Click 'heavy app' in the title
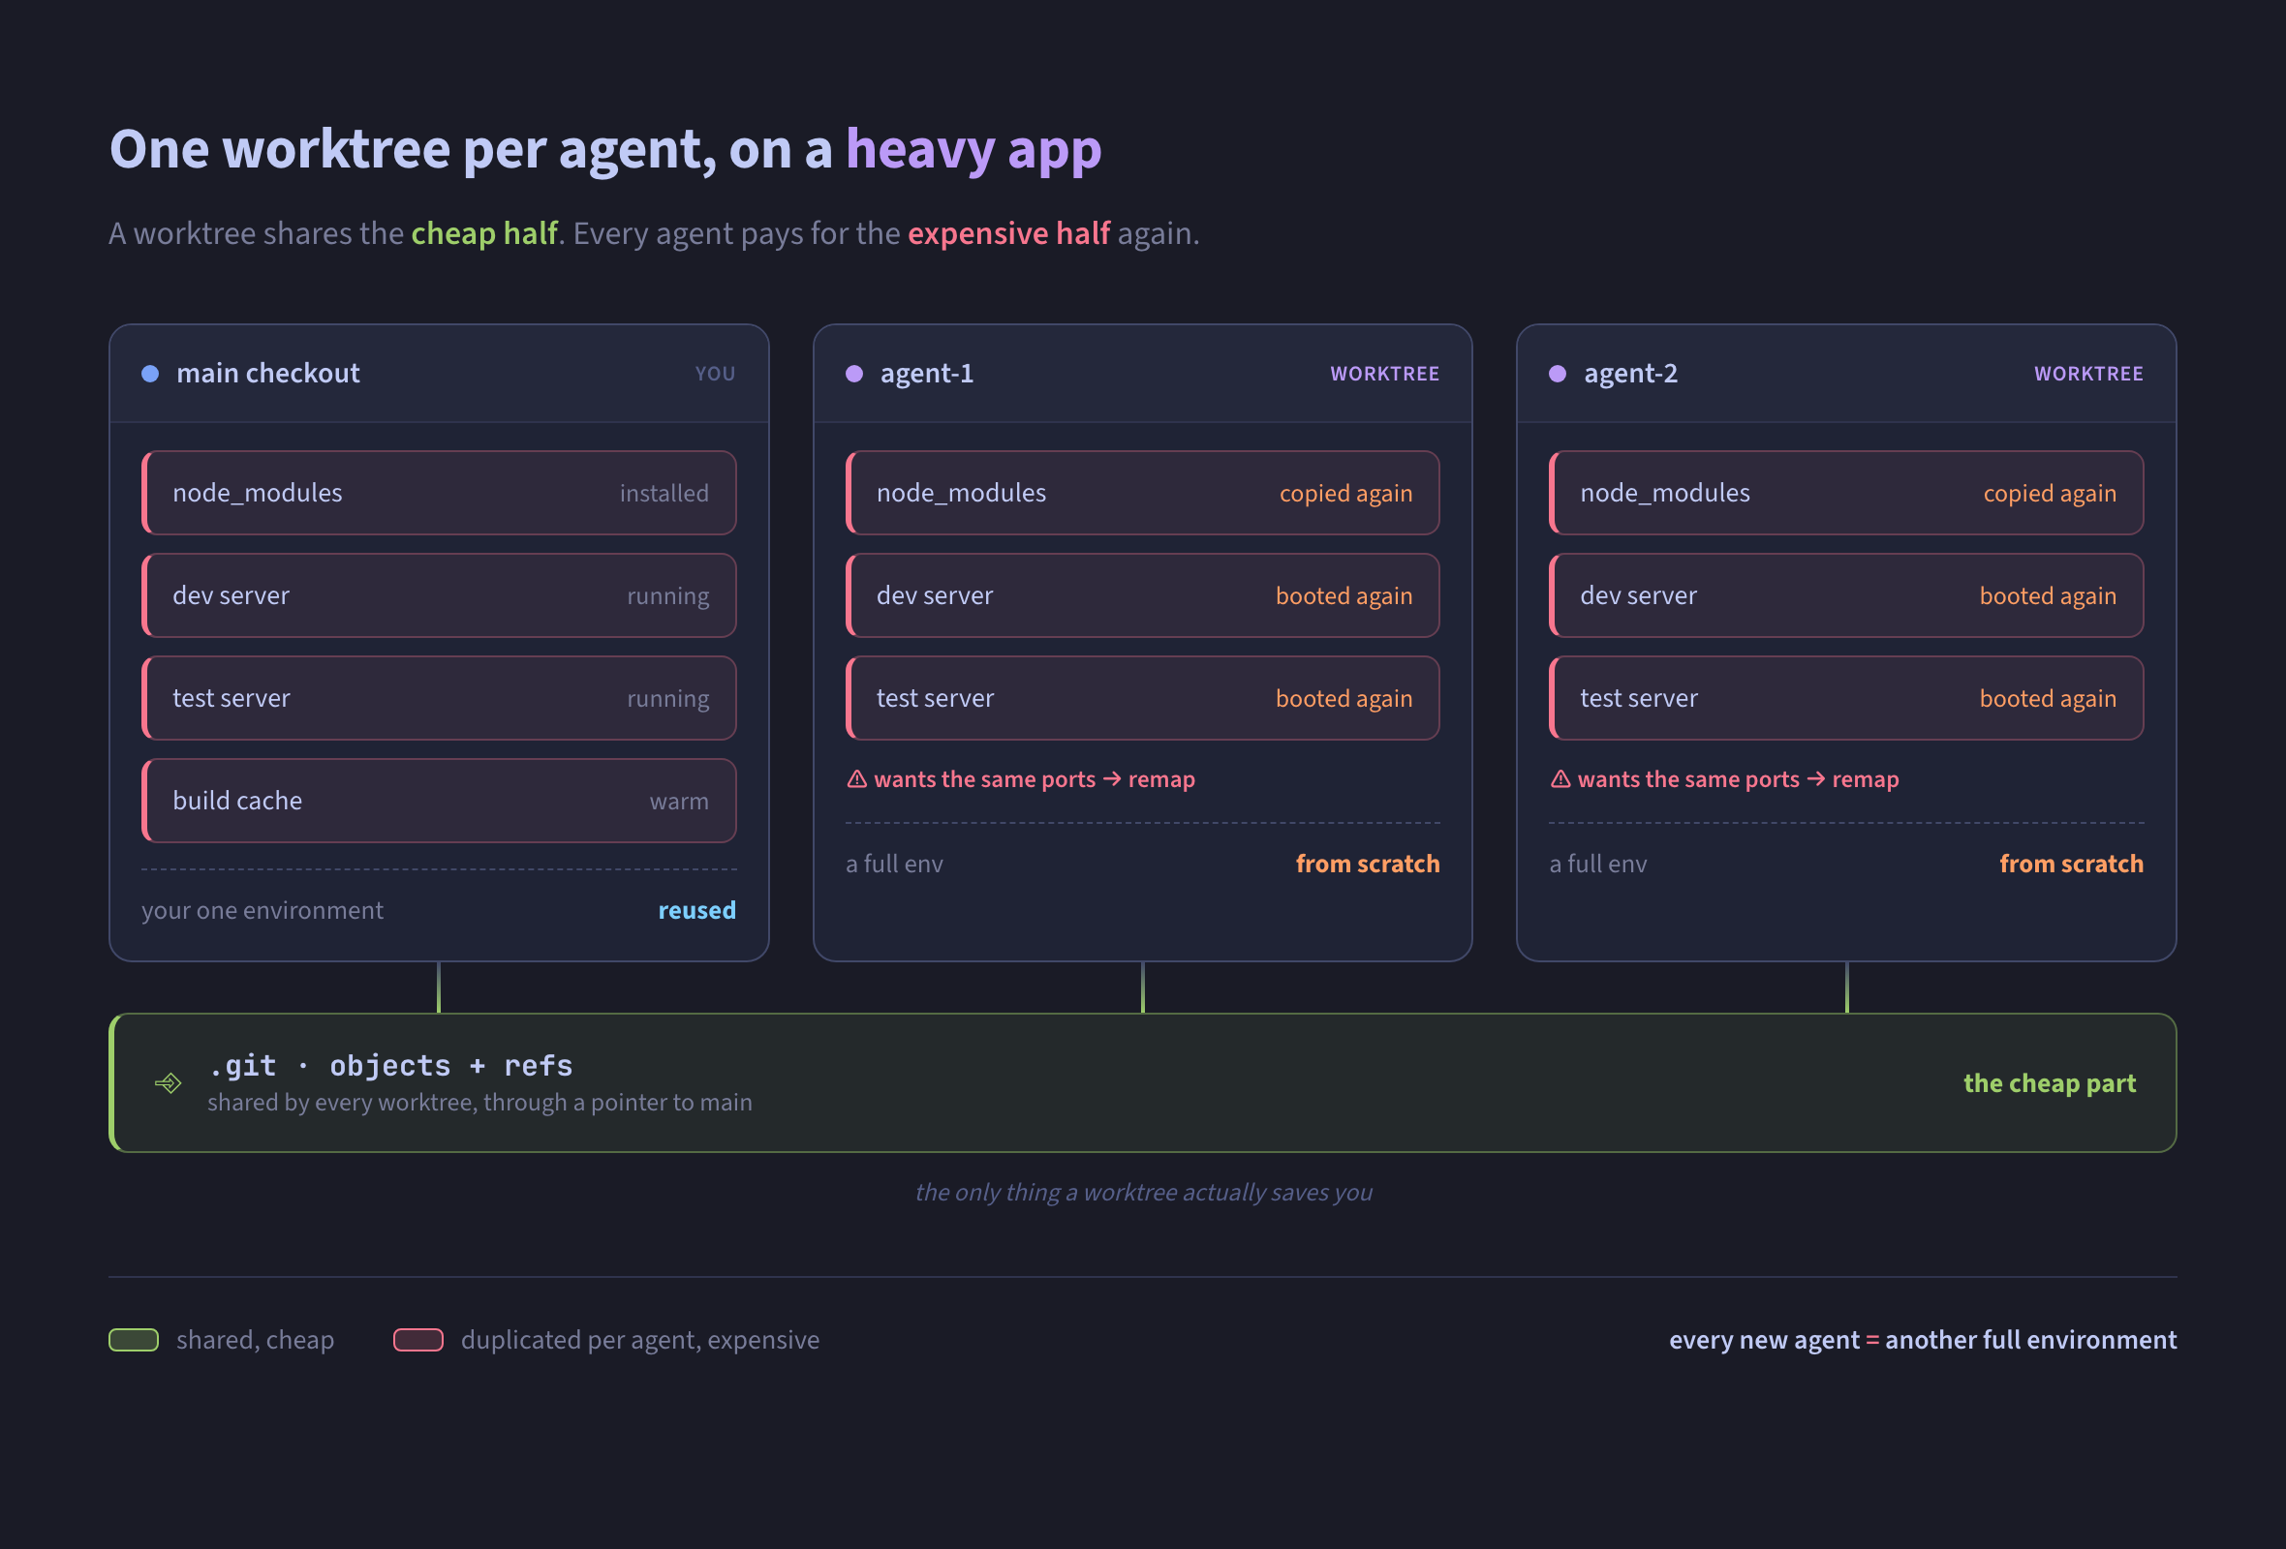 point(973,149)
